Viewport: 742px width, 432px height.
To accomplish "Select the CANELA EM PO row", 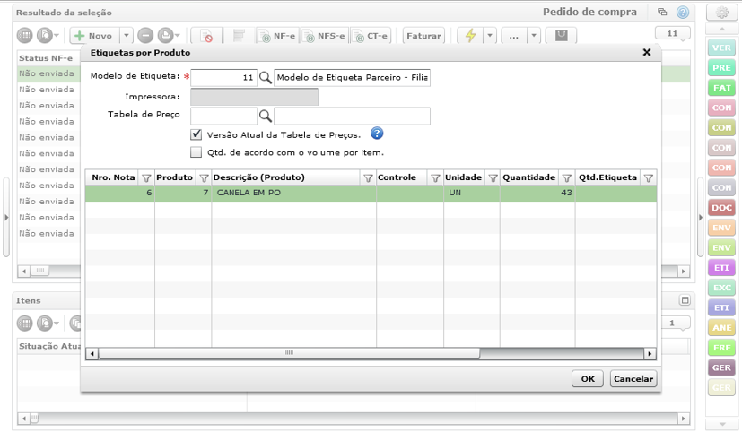I will click(371, 193).
